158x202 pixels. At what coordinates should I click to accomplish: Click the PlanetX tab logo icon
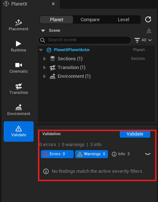coord(6,4)
